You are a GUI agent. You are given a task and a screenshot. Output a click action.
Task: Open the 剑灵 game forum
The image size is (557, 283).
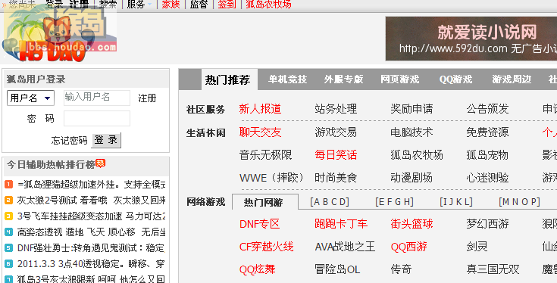477,247
